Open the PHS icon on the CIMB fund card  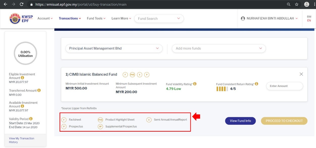[132, 75]
